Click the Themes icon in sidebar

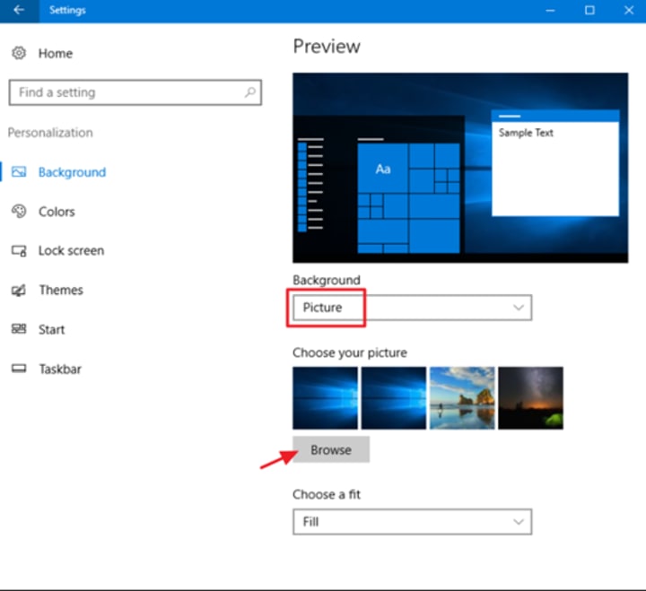[19, 290]
